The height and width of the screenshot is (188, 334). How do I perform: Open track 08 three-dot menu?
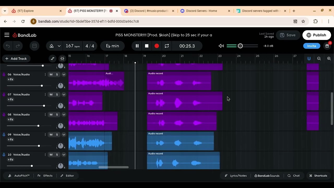click(45, 115)
